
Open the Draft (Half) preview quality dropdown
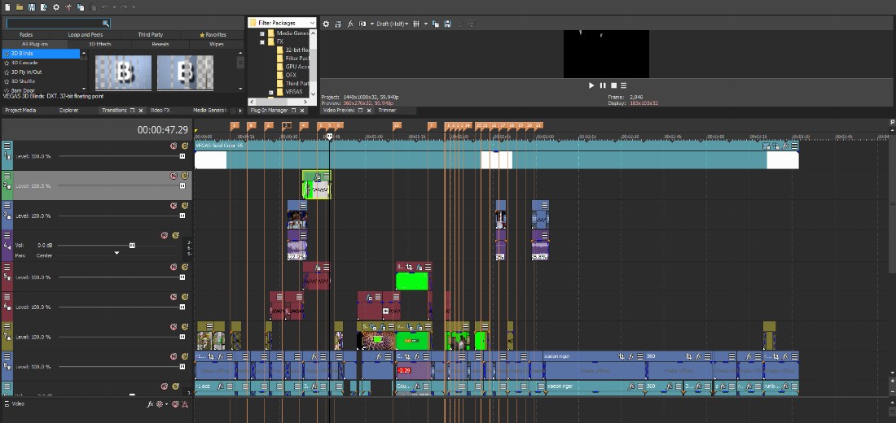[x=392, y=24]
